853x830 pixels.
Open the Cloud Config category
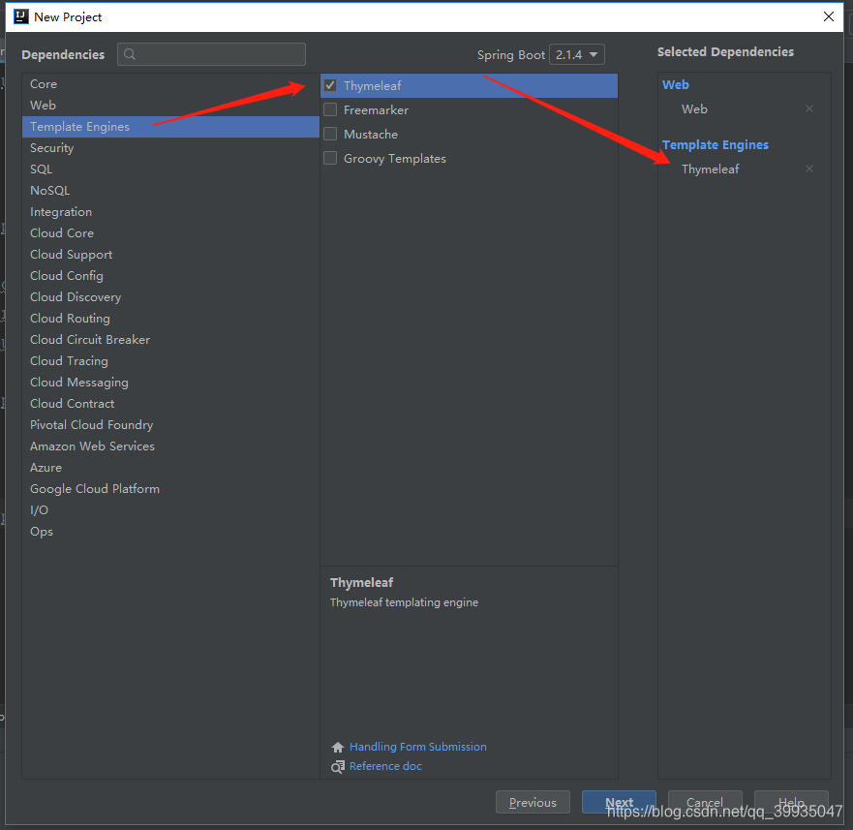(170, 275)
